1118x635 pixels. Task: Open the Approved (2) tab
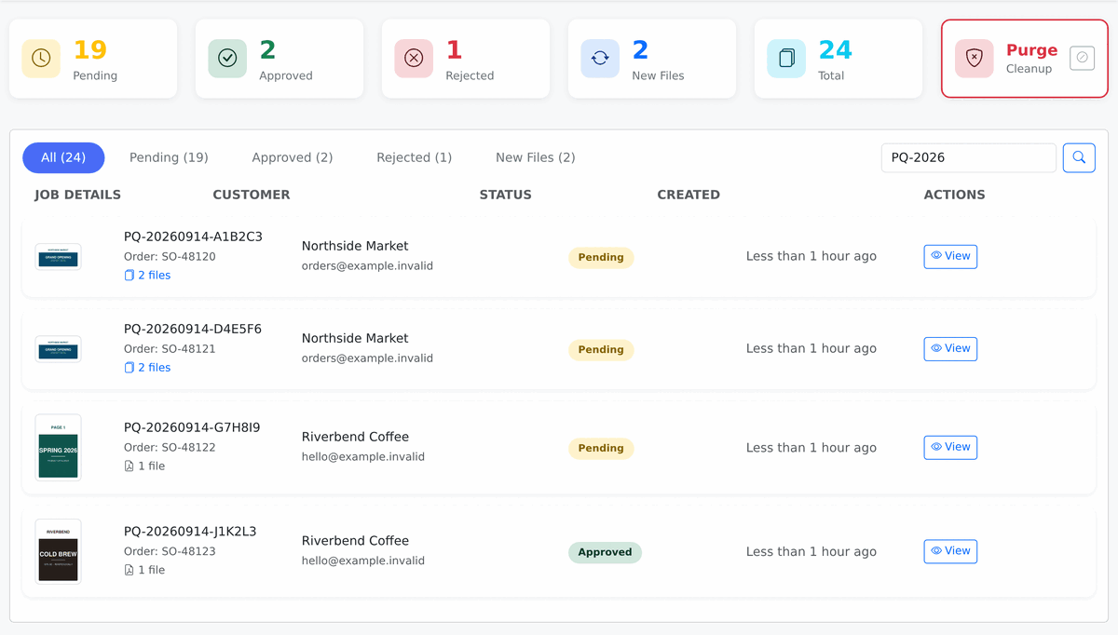click(x=293, y=157)
